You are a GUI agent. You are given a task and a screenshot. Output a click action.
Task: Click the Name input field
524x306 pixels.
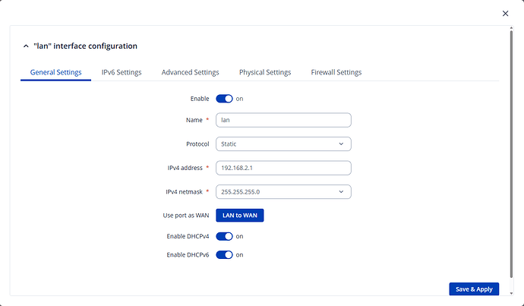pos(283,120)
